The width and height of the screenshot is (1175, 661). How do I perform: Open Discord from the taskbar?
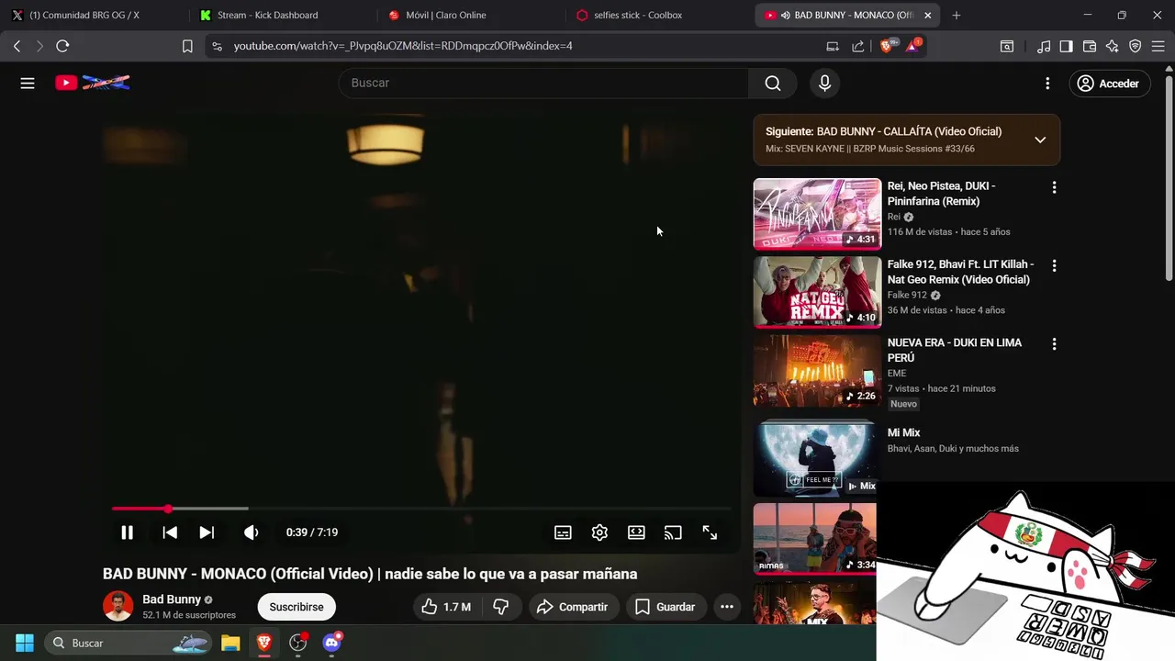(332, 643)
